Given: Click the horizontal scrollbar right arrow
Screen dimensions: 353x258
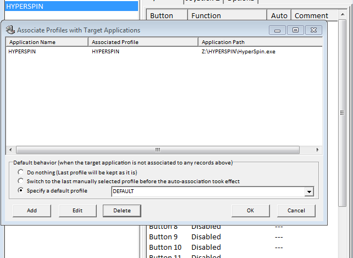Looking at the screenshot, I should tap(317, 150).
